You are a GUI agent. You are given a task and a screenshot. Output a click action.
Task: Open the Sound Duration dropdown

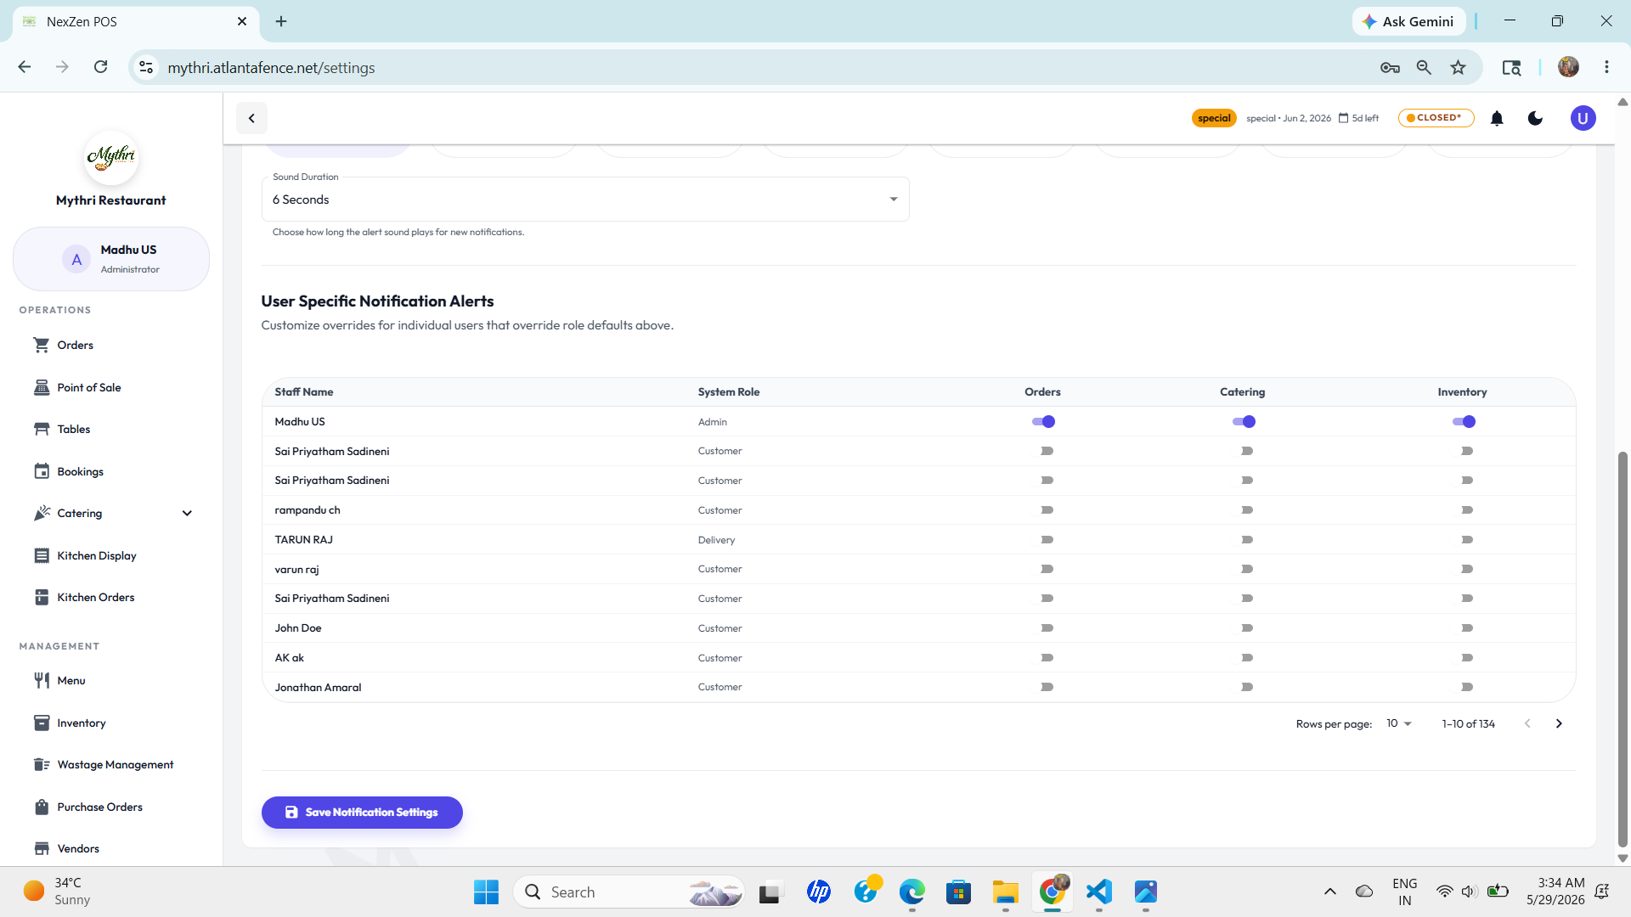tap(585, 200)
